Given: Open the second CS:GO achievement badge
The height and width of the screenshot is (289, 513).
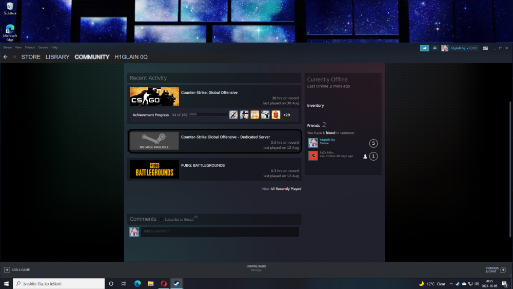Looking at the screenshot, I should pyautogui.click(x=244, y=115).
